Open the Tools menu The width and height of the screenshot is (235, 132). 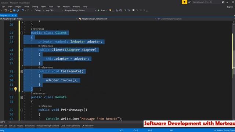point(51,7)
